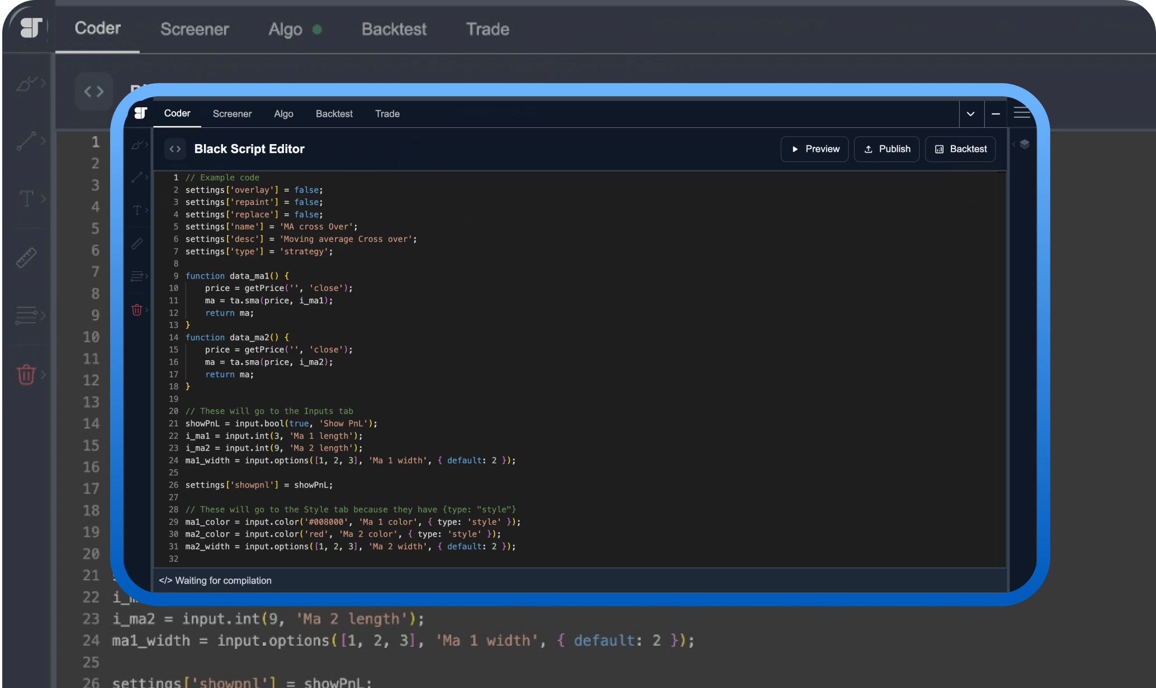The height and width of the screenshot is (688, 1156).
Task: Click the horizontal lines tool icon above small trash
Action: click(x=136, y=276)
